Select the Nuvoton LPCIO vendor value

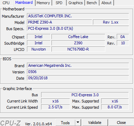39,49
